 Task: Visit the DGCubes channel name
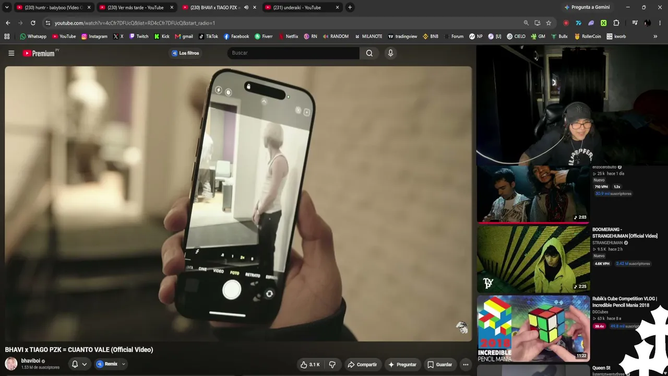point(600,312)
